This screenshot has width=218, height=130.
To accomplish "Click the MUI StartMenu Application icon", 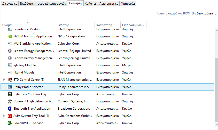I will (10, 44).
